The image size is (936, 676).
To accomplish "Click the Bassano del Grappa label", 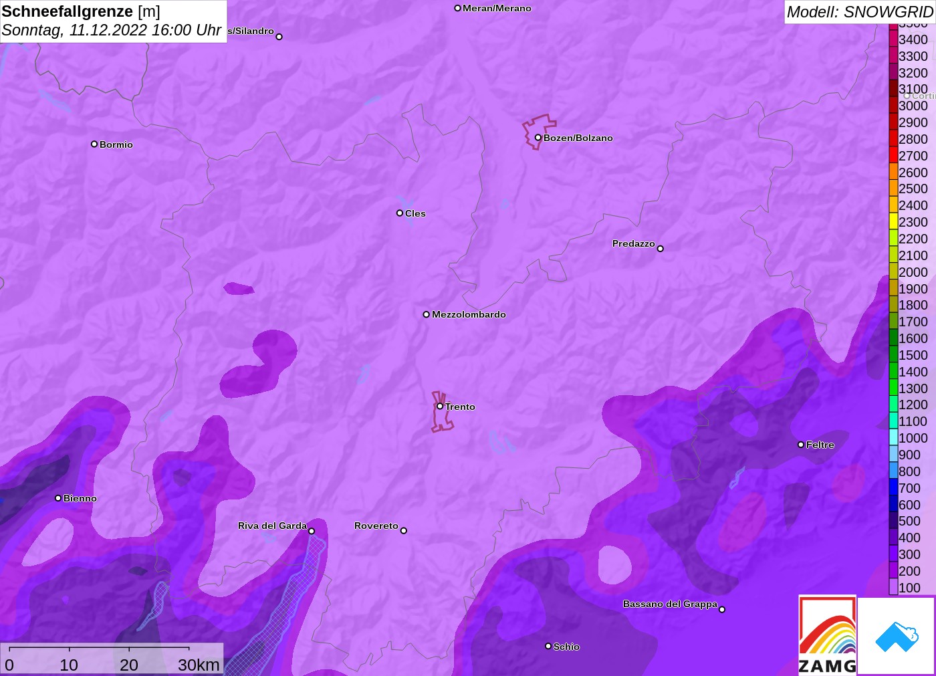I will coord(670,604).
